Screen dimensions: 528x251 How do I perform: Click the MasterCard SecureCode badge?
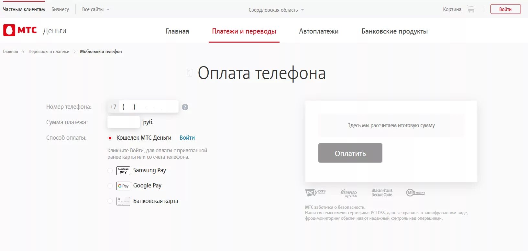pos(382,193)
